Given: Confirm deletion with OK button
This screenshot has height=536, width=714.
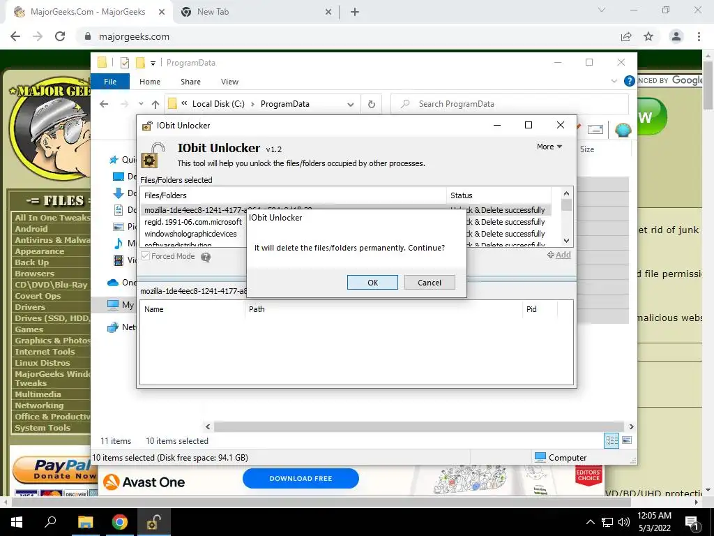Looking at the screenshot, I should [372, 283].
